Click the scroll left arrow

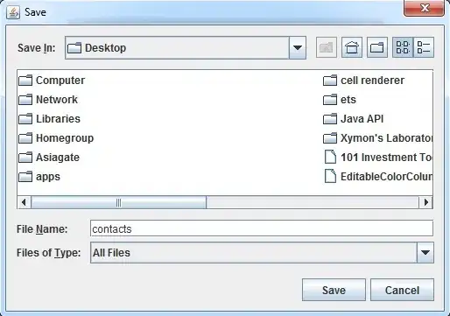click(24, 202)
